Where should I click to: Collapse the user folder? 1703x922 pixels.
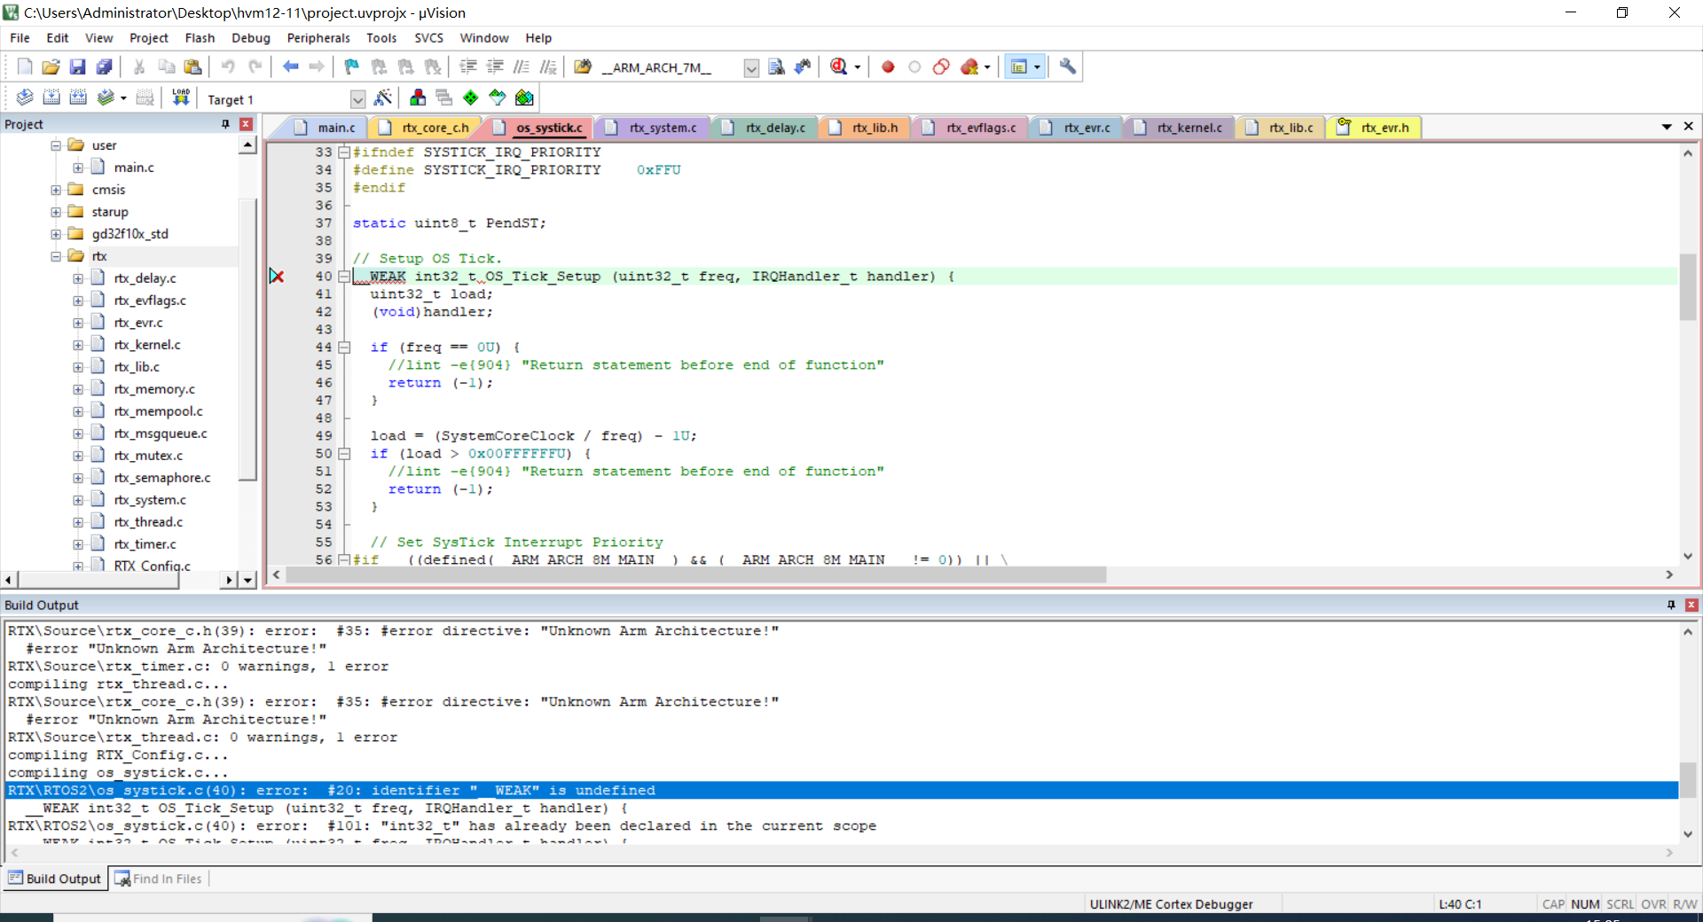(x=56, y=145)
